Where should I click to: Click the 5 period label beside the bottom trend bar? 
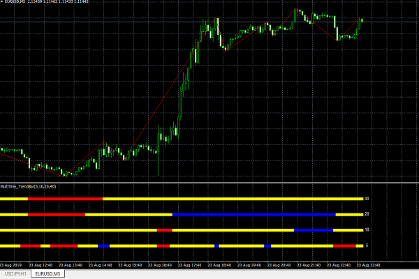pos(367,246)
